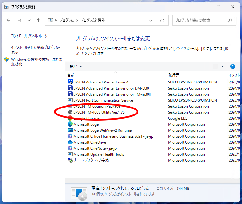The image size is (242, 204).
Task: Open recent locations dropdown chevron
Action: coord(29,20)
